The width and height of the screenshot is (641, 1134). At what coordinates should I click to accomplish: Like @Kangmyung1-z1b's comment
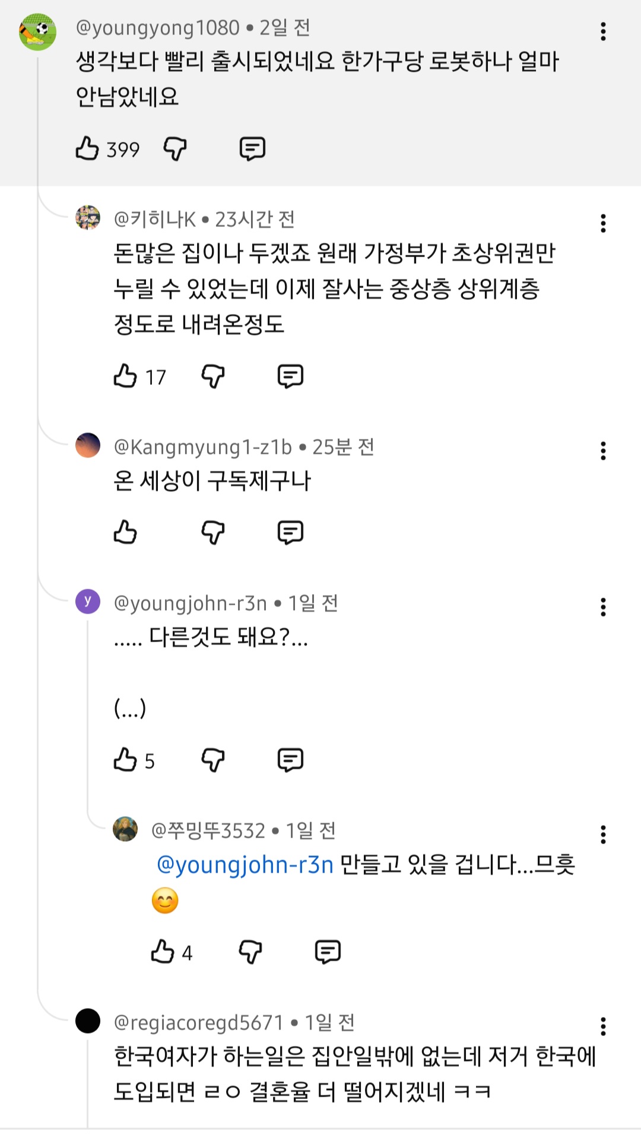pos(125,532)
